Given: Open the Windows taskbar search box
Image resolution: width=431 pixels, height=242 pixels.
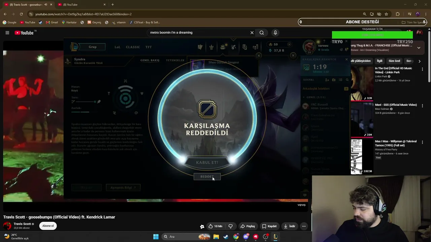Looking at the screenshot, I should point(186,237).
